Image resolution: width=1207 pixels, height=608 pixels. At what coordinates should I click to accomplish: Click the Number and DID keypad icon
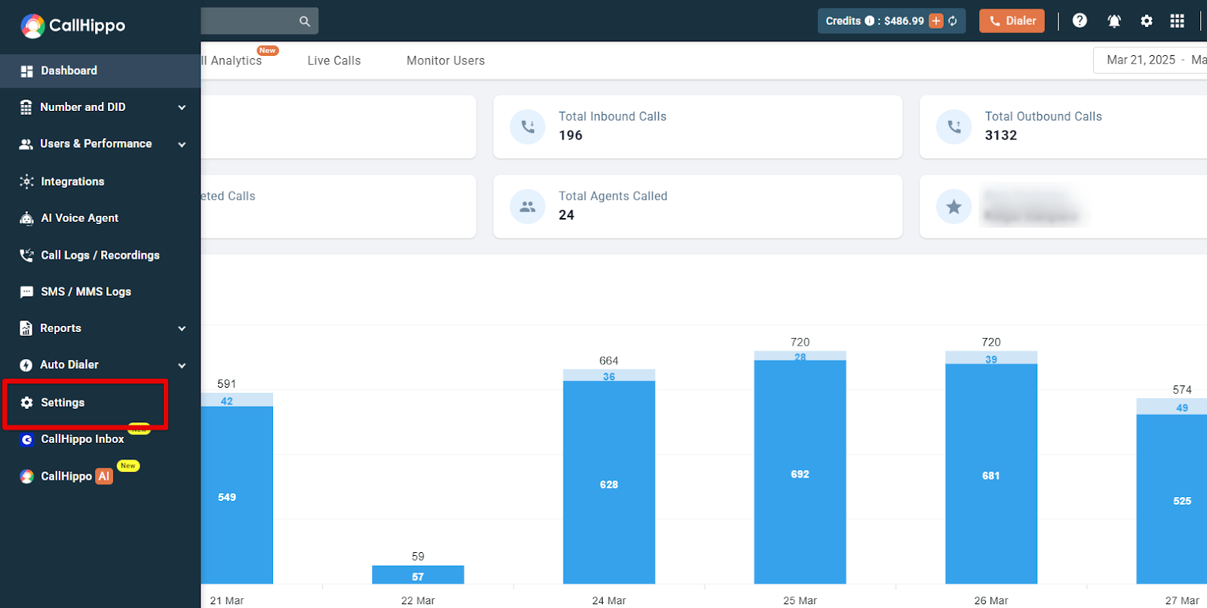click(26, 107)
